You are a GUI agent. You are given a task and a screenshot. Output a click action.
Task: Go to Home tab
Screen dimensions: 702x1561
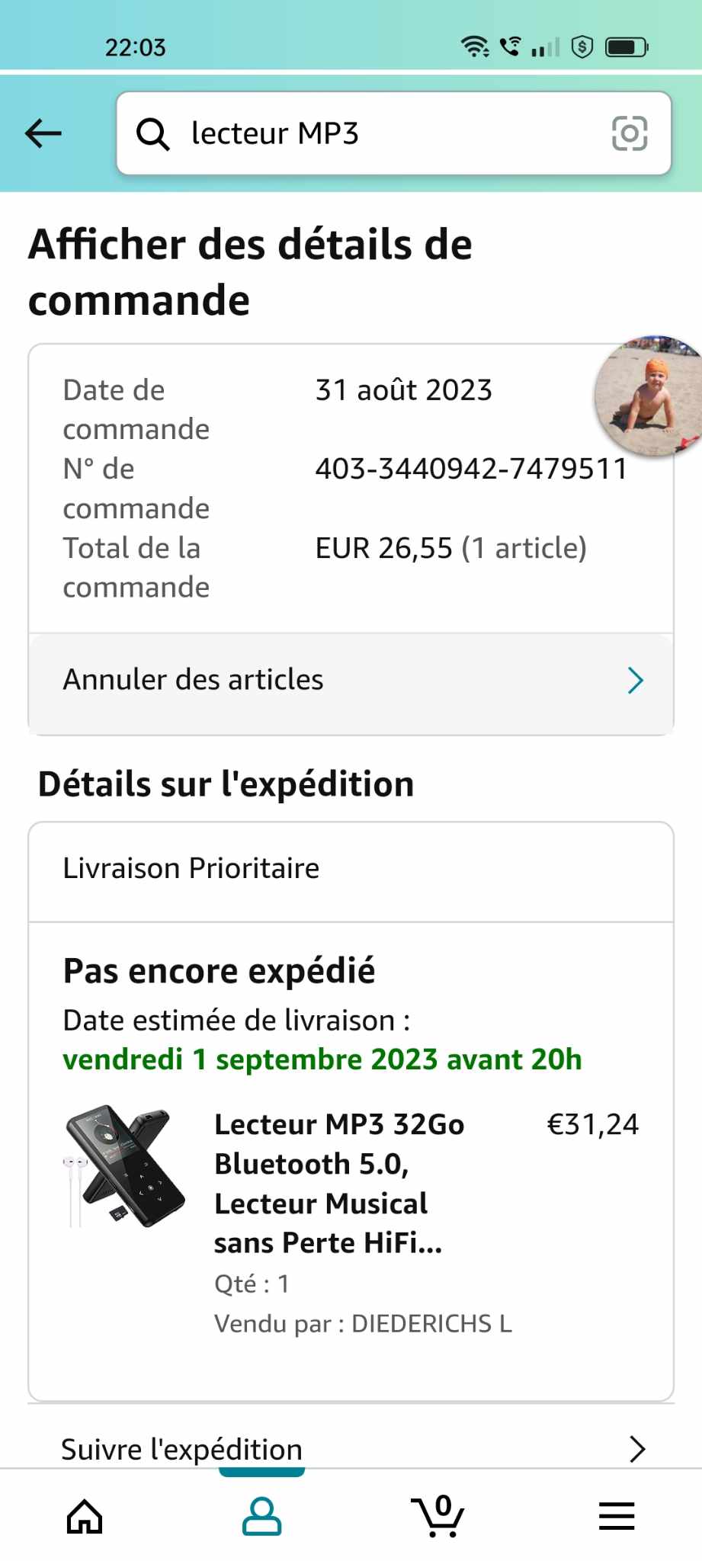coord(85,1515)
